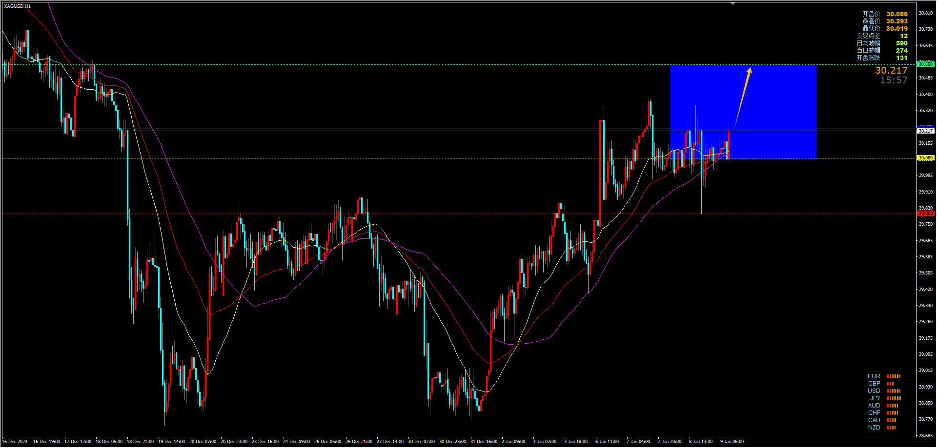The width and height of the screenshot is (937, 448).
Task: Select the 开盘涨跌 label
Action: pos(868,58)
